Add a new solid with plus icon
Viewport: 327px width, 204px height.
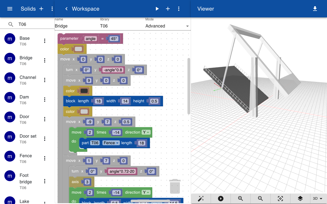[x=41, y=9]
